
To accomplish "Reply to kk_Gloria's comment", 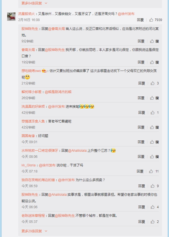I will [x=140, y=171].
